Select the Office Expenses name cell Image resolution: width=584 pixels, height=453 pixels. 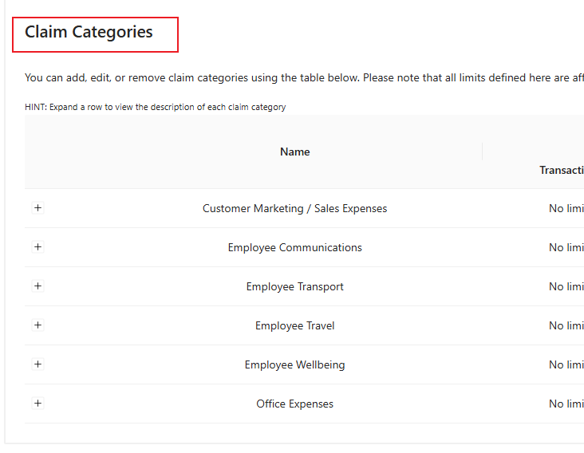(294, 404)
